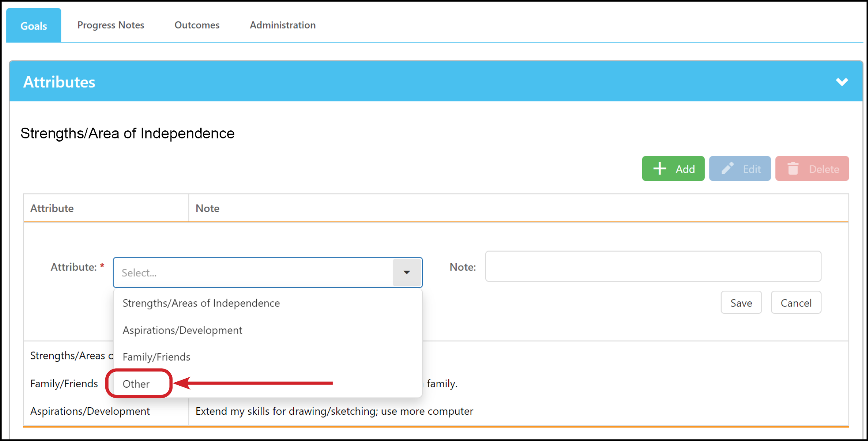Viewport: 868px width, 441px height.
Task: Click the pencil icon on Edit button
Action: coord(728,168)
